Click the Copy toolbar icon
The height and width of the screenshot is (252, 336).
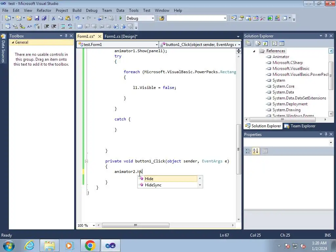61,18
